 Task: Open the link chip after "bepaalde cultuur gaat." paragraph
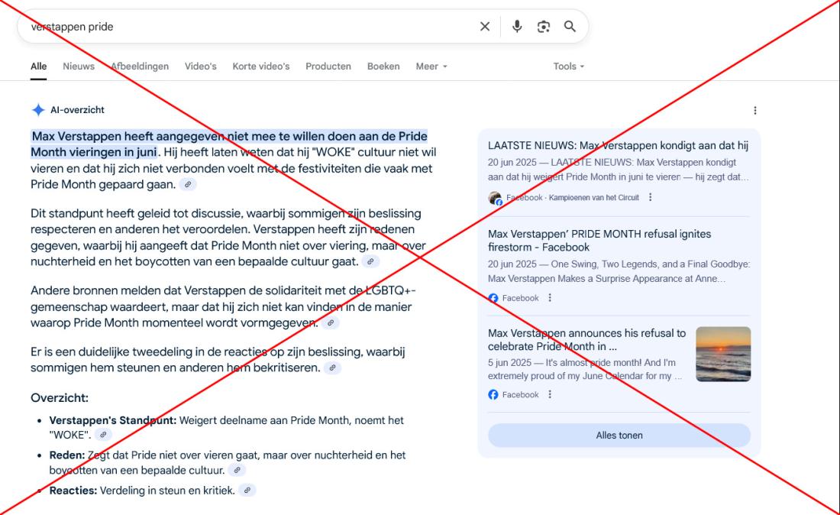pyautogui.click(x=370, y=261)
